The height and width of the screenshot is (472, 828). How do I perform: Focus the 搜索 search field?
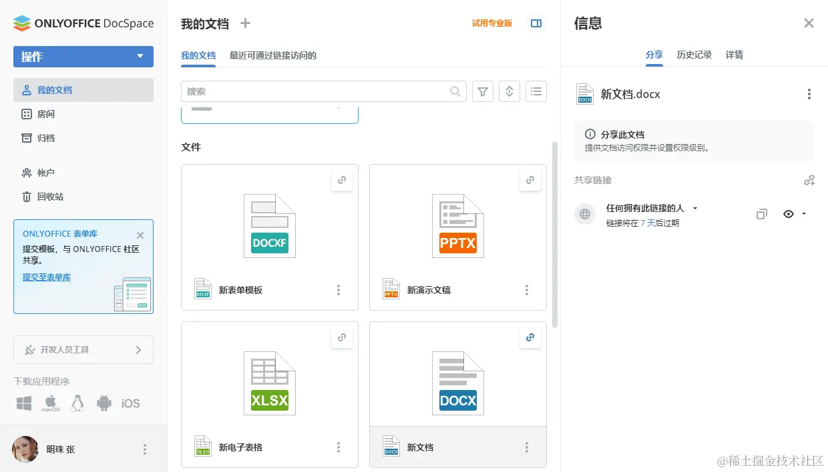[x=323, y=91]
